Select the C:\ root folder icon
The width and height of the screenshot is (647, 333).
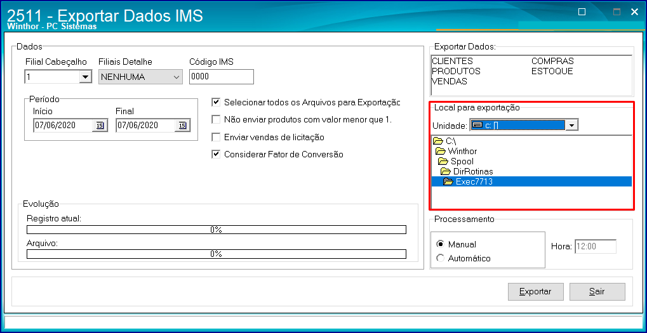tap(438, 141)
